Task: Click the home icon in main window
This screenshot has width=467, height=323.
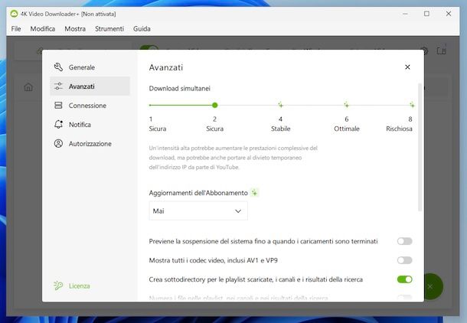Action: (x=28, y=87)
